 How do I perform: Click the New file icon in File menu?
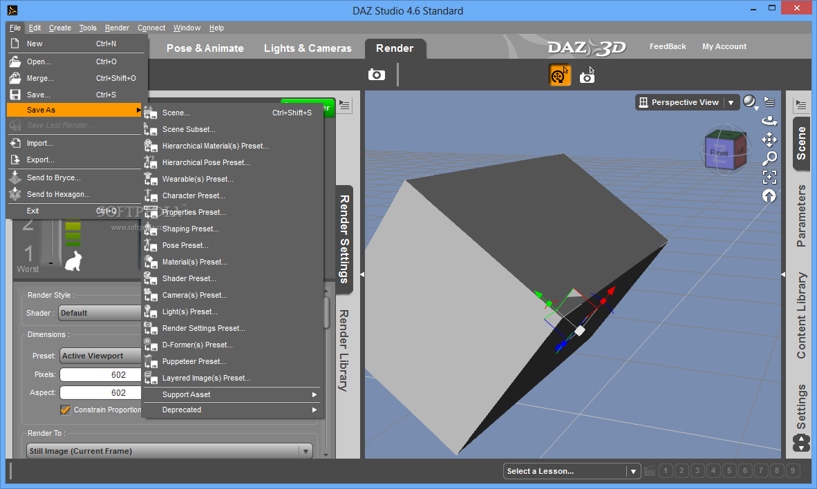15,44
